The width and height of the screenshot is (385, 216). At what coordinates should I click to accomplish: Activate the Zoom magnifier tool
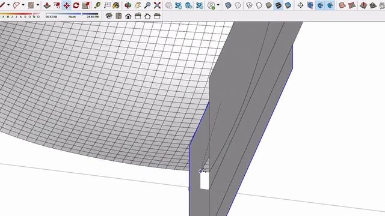click(x=147, y=5)
